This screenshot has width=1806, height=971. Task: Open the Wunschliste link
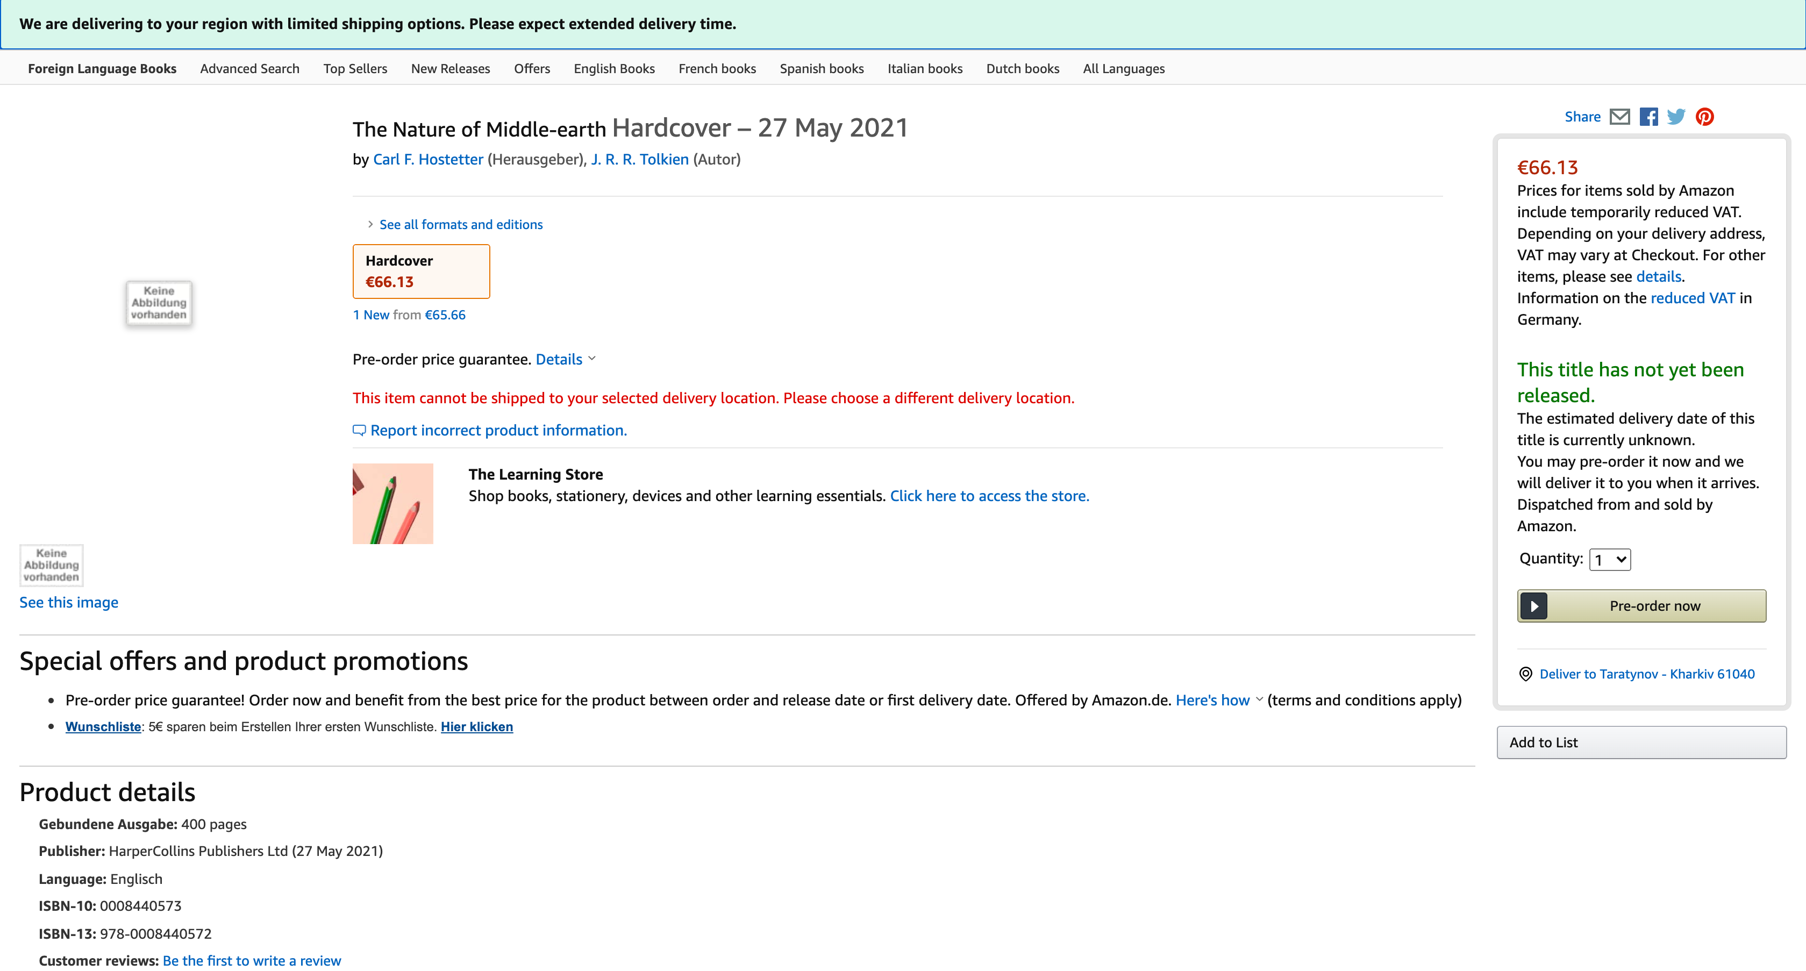(103, 727)
